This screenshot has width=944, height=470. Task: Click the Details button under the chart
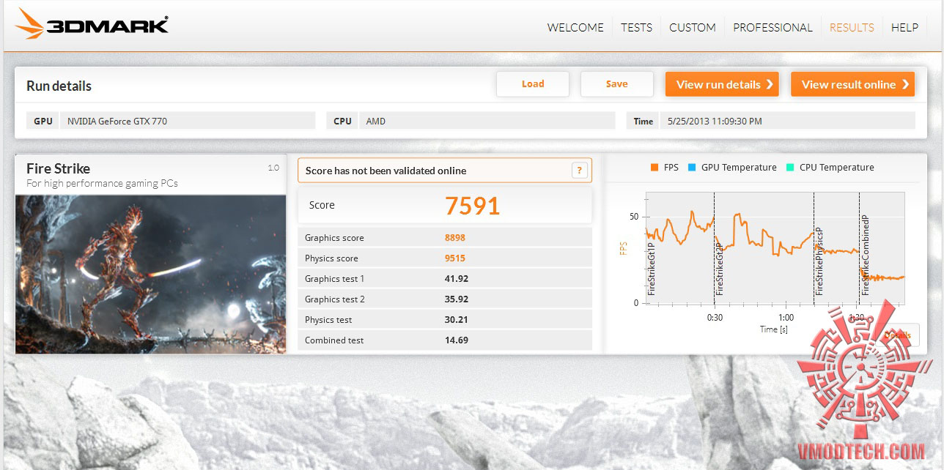(x=898, y=335)
